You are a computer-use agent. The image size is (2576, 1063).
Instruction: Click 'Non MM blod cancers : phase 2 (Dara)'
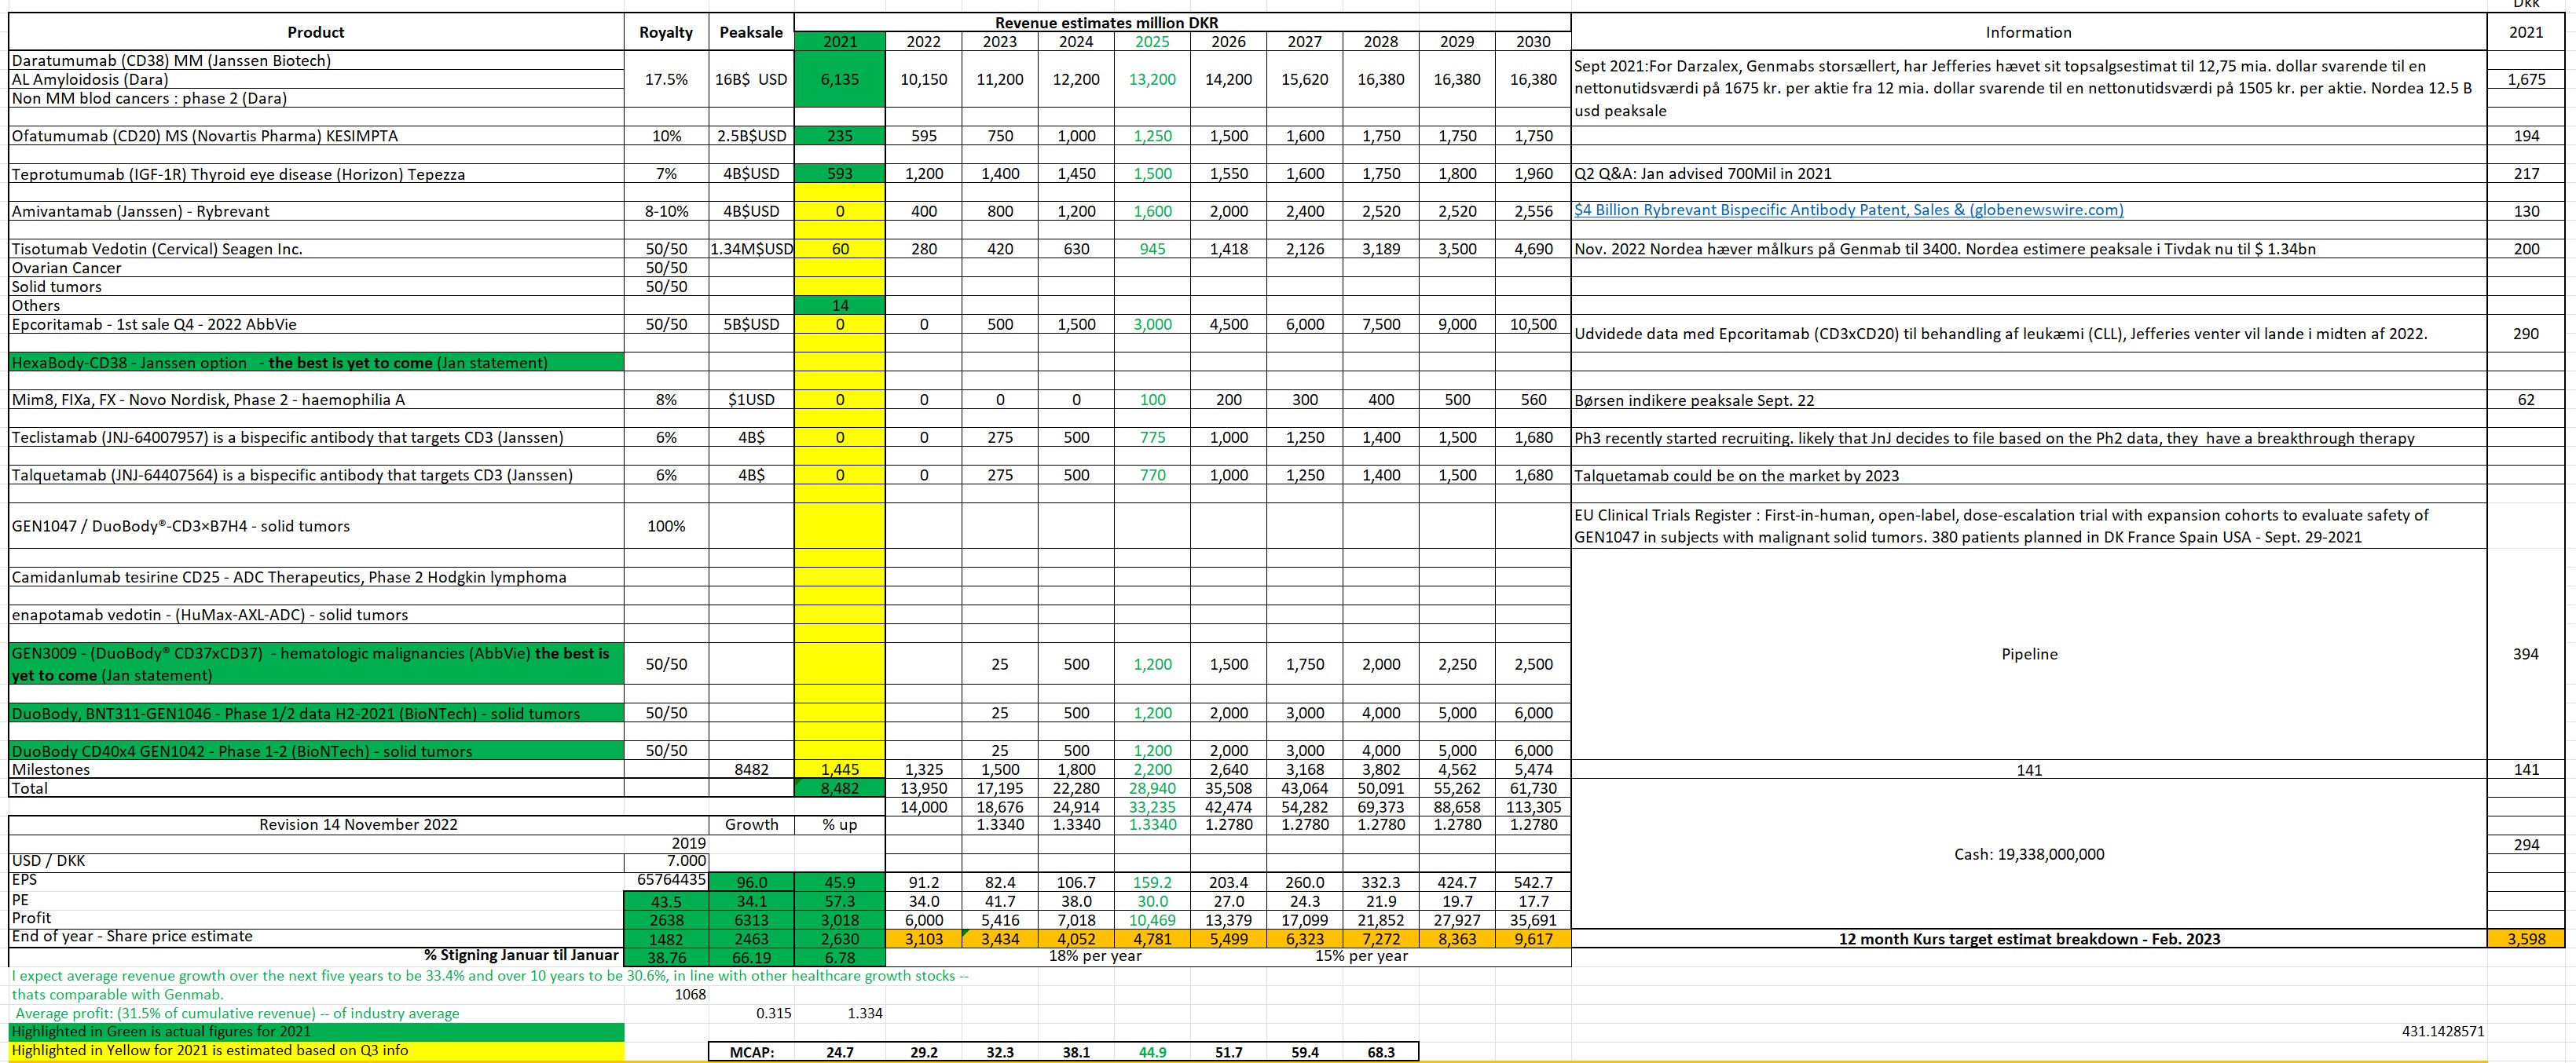coord(316,99)
